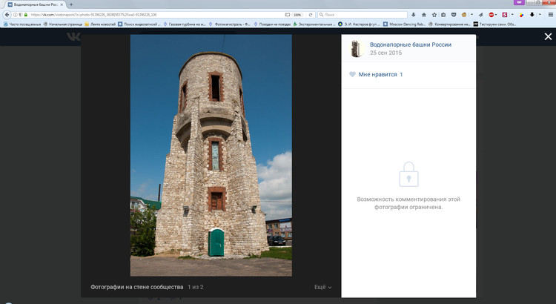Viewport: 556px width, 304px height.
Task: Open the Начальная страница bookmark
Action: [x=63, y=24]
